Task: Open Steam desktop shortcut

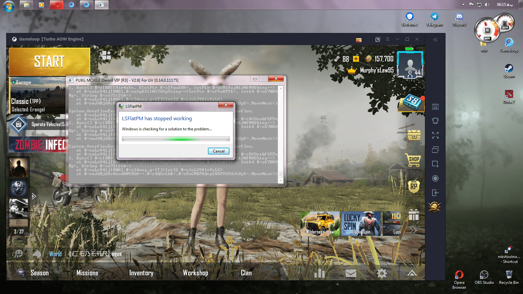Action: coord(509,71)
